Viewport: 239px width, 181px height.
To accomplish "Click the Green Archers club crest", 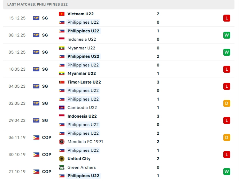I will pyautogui.click(x=62, y=167).
